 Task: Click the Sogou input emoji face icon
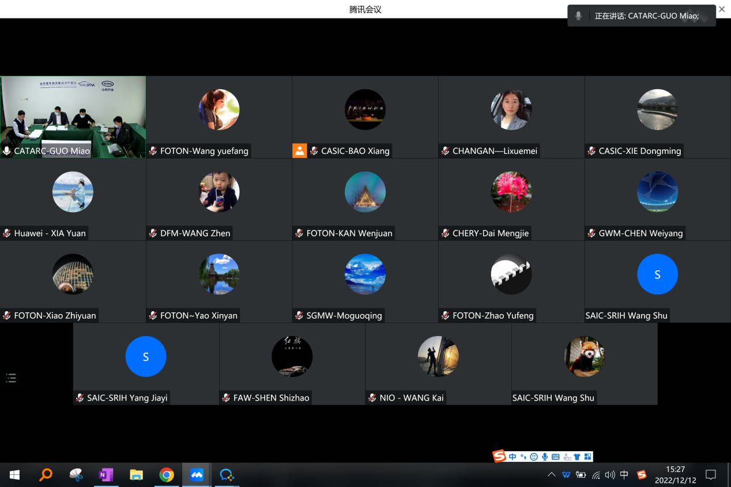(x=534, y=457)
